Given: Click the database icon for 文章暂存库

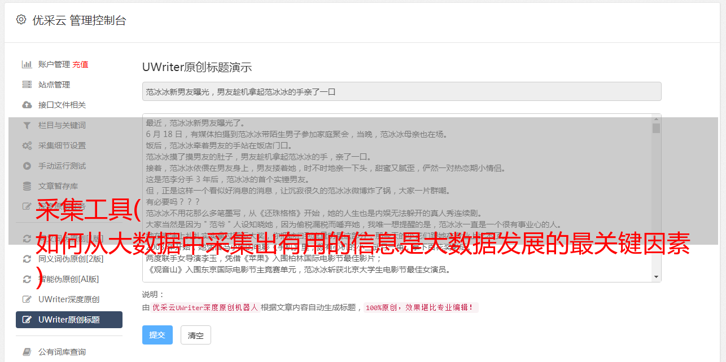Looking at the screenshot, I should 27,186.
